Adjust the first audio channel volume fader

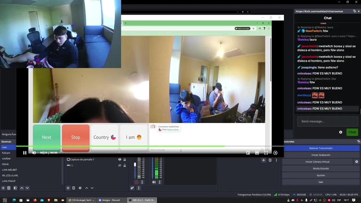(x=135, y=164)
